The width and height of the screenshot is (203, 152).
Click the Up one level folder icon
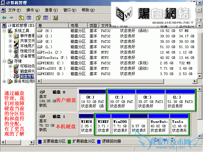click(21, 18)
